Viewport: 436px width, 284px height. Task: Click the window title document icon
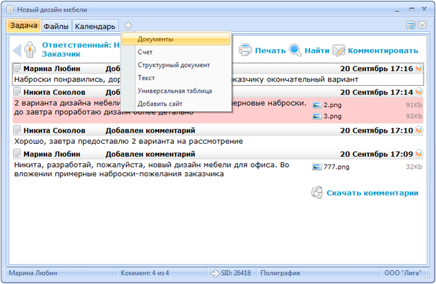[x=10, y=10]
